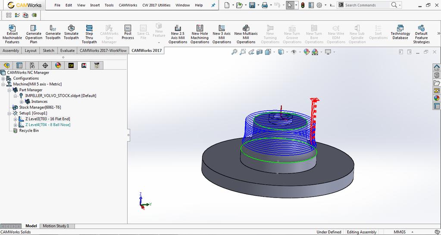Open SOLIDWORKS Resources home icon in task pane
This screenshot has width=441, height=235.
point(437,68)
